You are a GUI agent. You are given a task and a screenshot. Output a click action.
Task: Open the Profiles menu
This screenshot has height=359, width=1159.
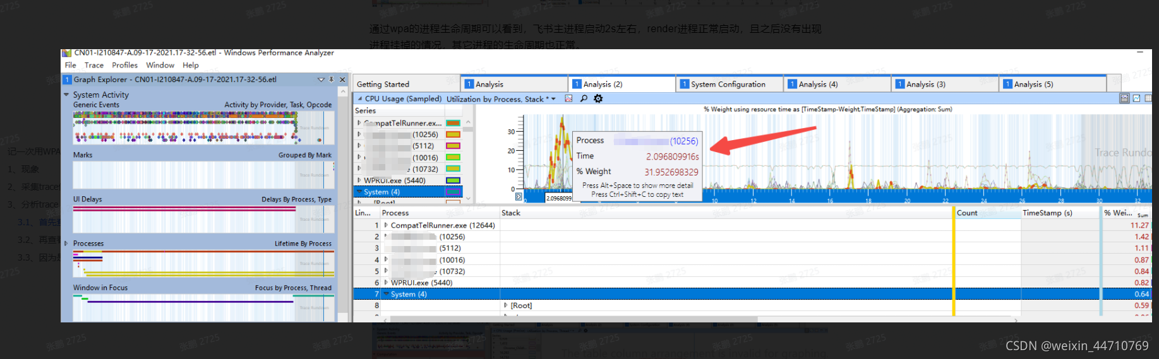[125, 65]
